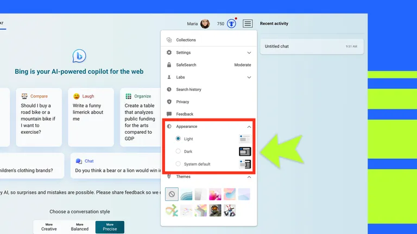
Task: Click the Recent activity heading
Action: pyautogui.click(x=274, y=23)
